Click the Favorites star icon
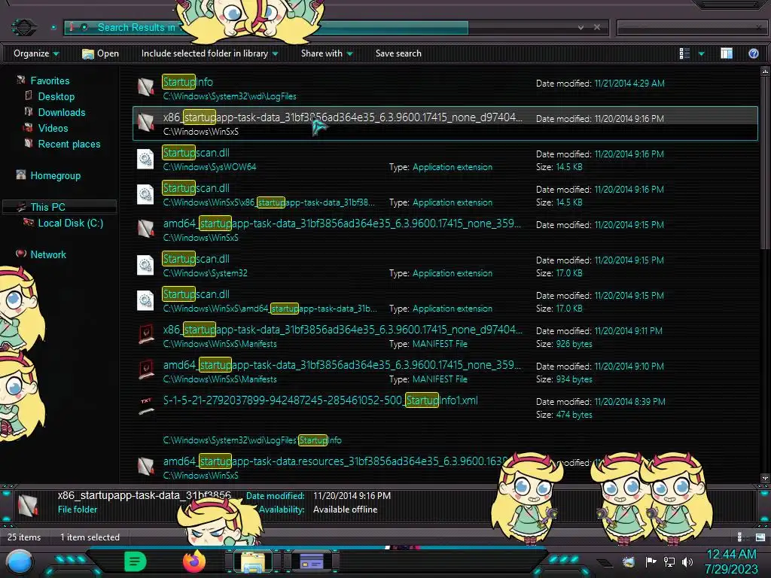 (20, 80)
